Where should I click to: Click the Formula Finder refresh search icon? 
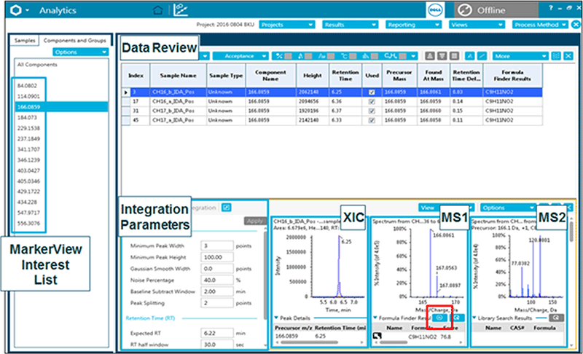457,318
